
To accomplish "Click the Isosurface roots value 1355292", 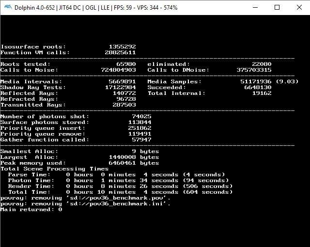I will (122, 46).
